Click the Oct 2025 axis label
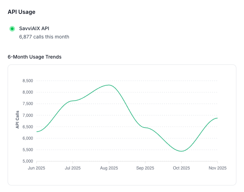 (181, 168)
